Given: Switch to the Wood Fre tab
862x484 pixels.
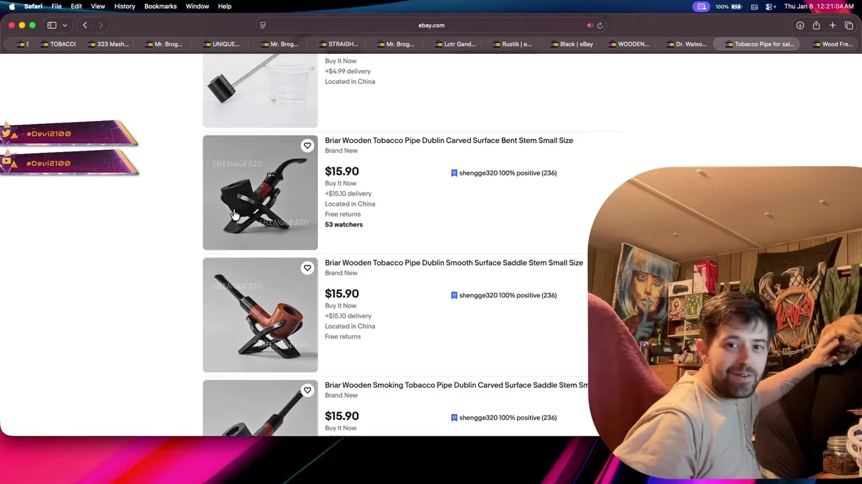Looking at the screenshot, I should point(832,44).
